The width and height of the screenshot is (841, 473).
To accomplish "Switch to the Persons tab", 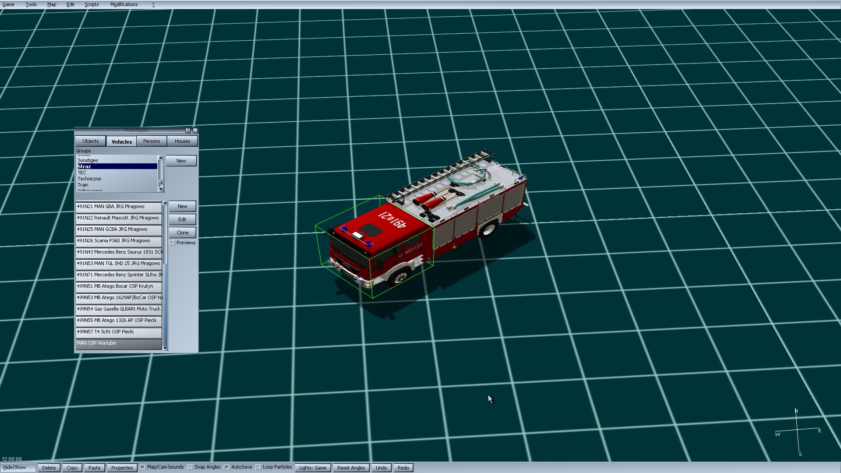I will click(x=152, y=141).
